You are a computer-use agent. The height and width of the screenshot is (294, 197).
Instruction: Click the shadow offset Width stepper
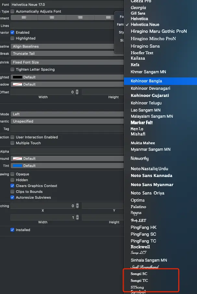tap(77, 92)
